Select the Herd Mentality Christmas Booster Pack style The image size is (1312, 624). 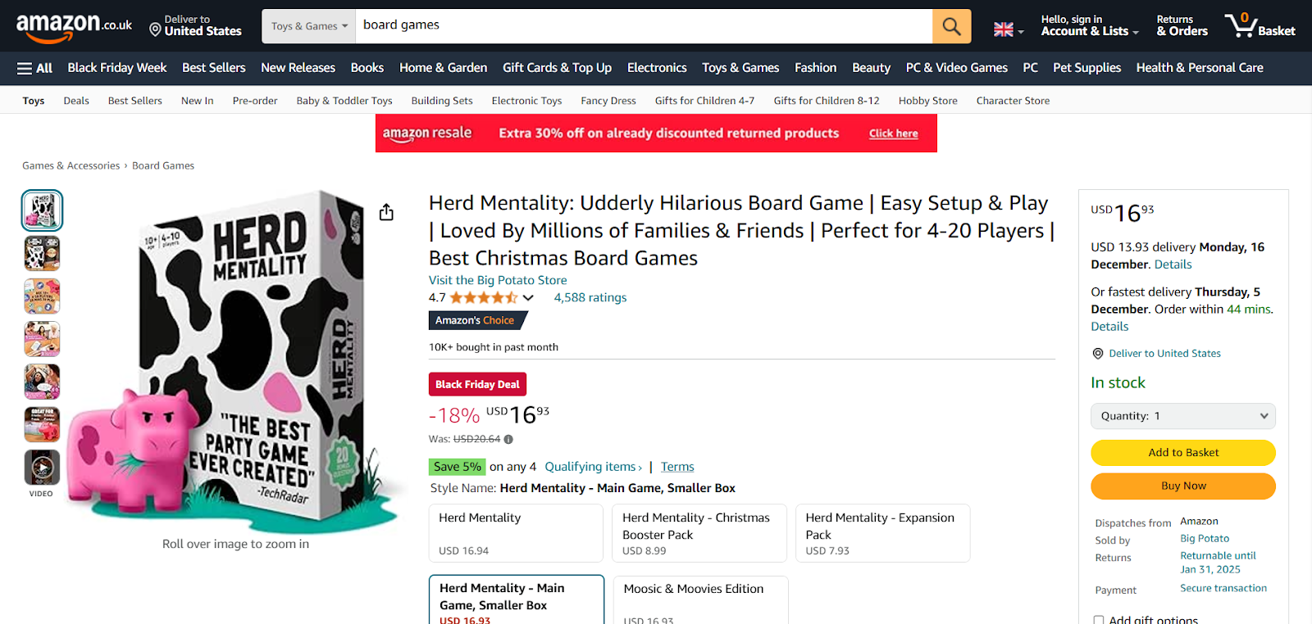click(x=699, y=533)
